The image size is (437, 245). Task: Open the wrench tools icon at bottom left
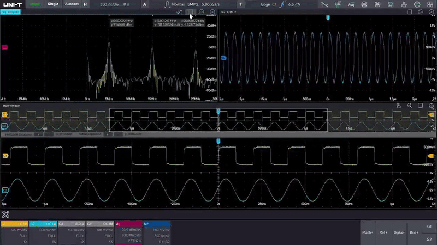point(5,215)
